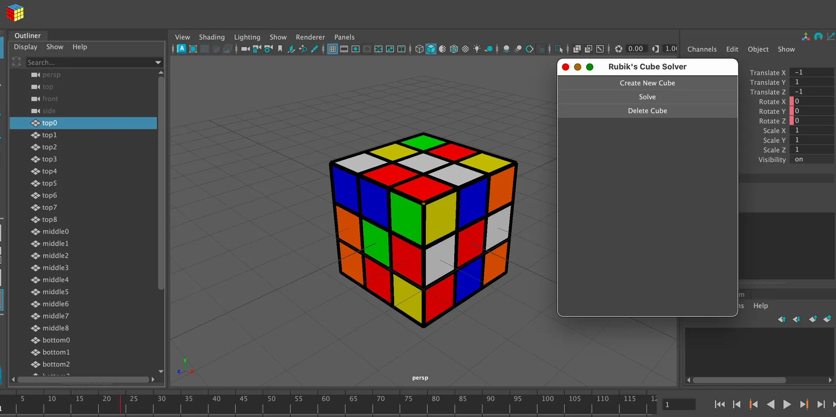Viewport: 836px width, 417px height.
Task: Click the use all lights bulb icon
Action: (x=477, y=49)
